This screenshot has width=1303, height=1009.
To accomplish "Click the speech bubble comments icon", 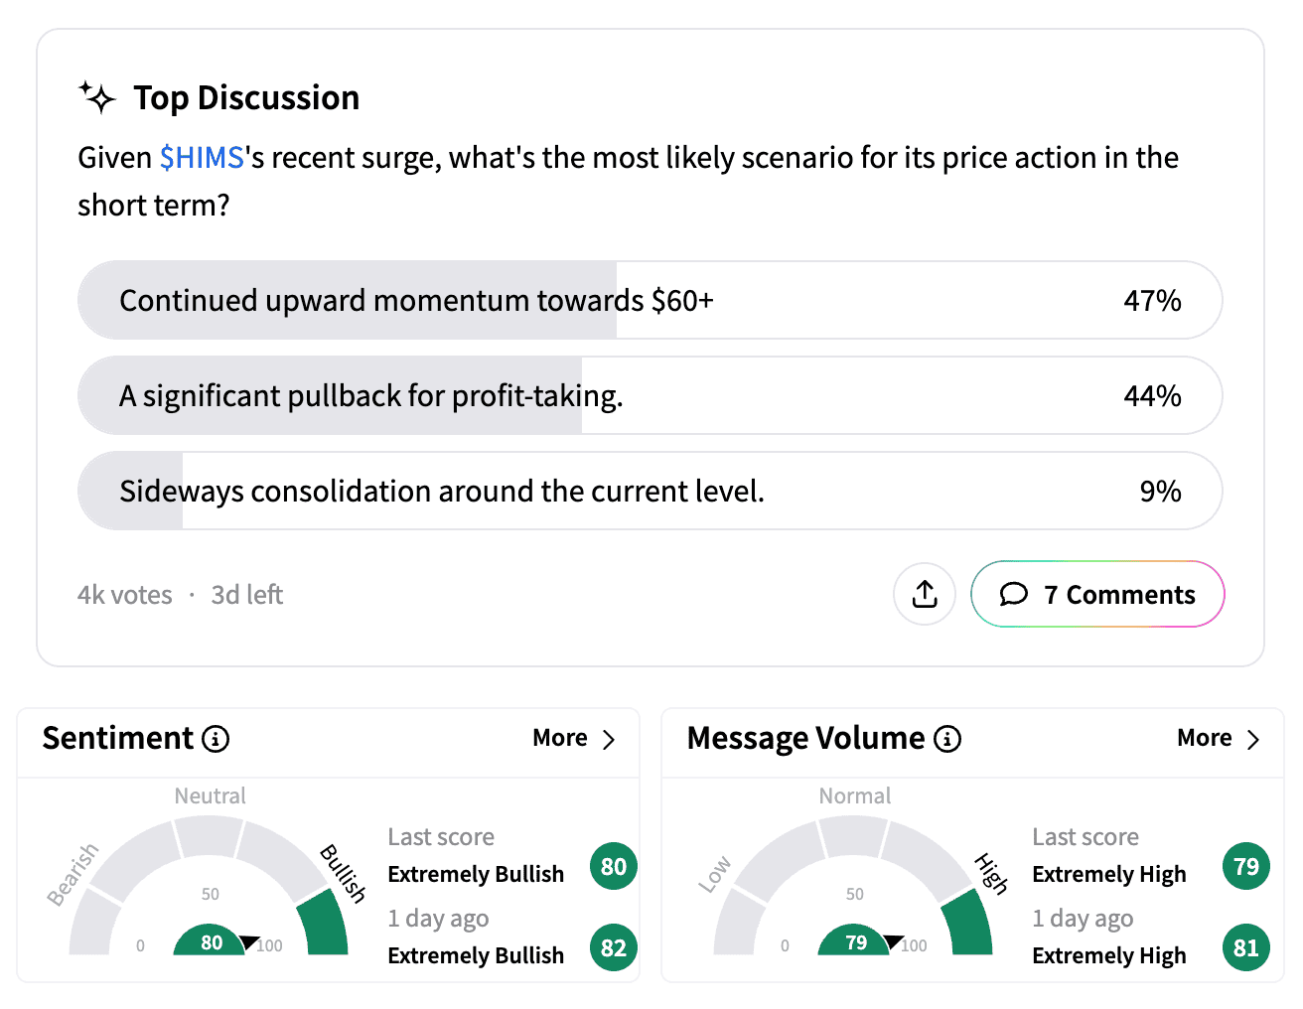I will (1013, 594).
